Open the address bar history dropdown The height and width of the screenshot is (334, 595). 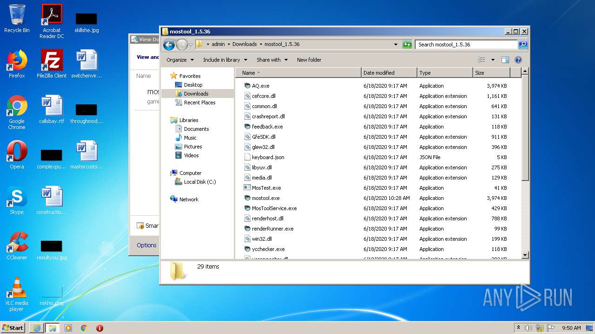396,45
